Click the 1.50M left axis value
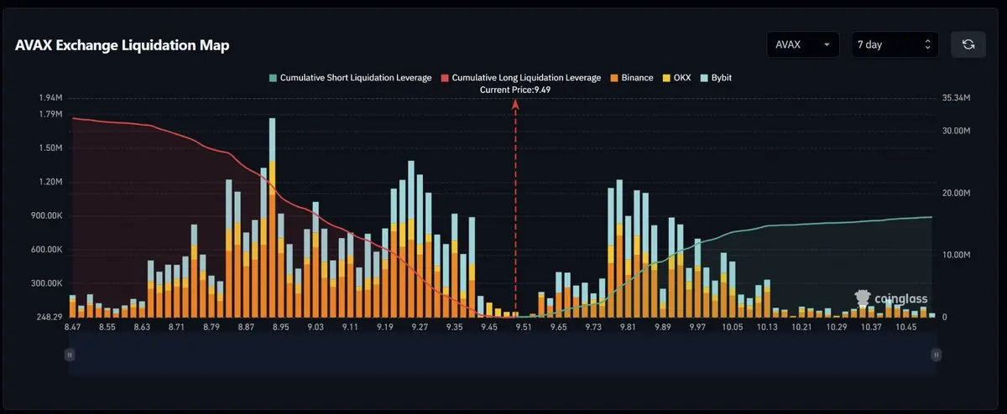Screen dimensions: 1007x414 tap(51, 148)
